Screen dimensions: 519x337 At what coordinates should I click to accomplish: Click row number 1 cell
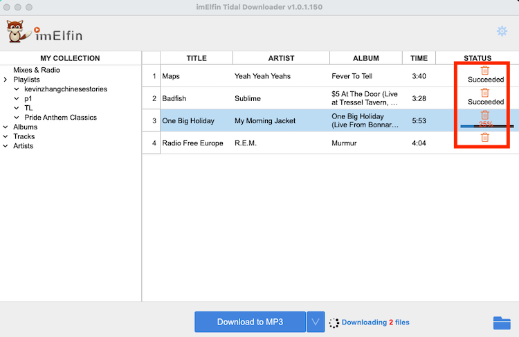152,76
